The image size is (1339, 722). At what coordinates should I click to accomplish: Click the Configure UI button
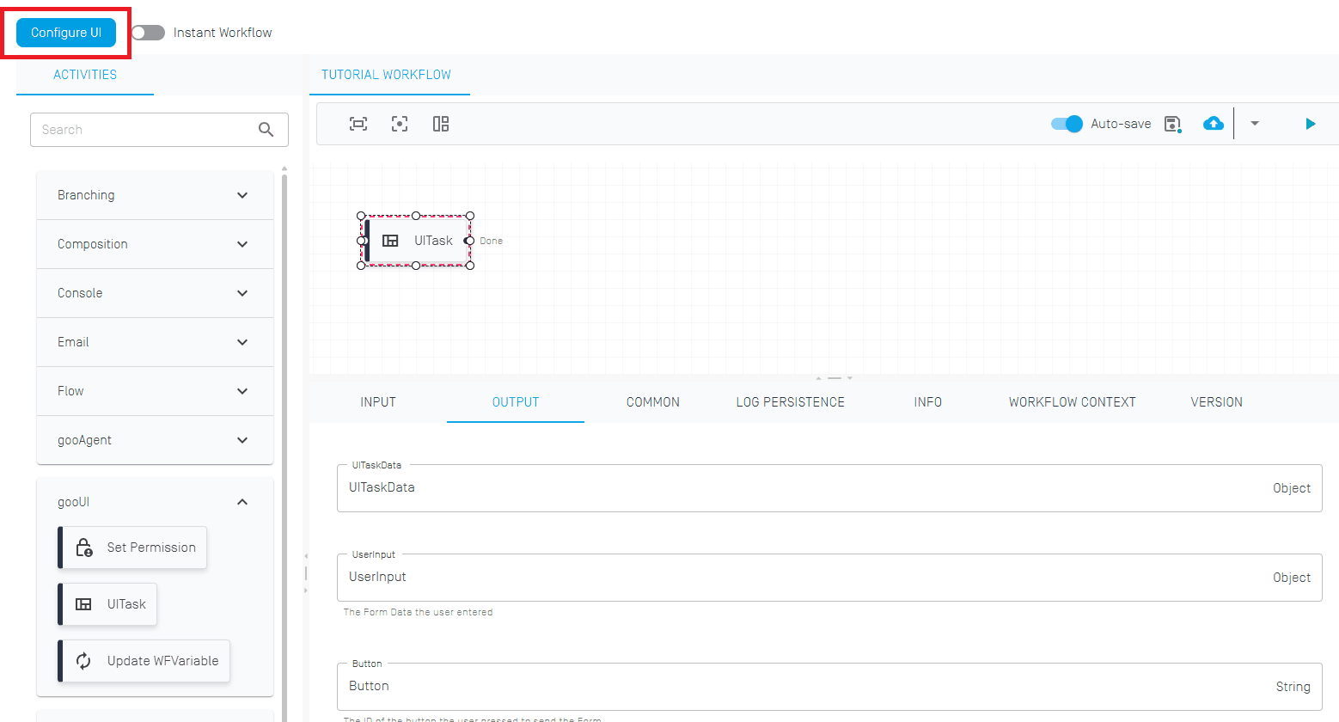(x=66, y=33)
